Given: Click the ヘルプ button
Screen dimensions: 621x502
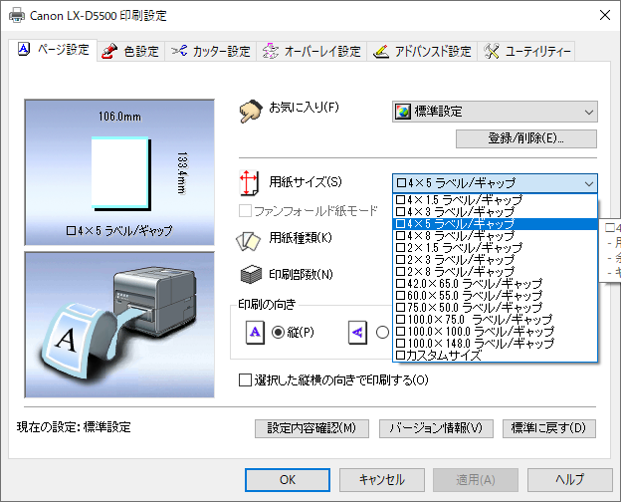Looking at the screenshot, I should pos(569,480).
